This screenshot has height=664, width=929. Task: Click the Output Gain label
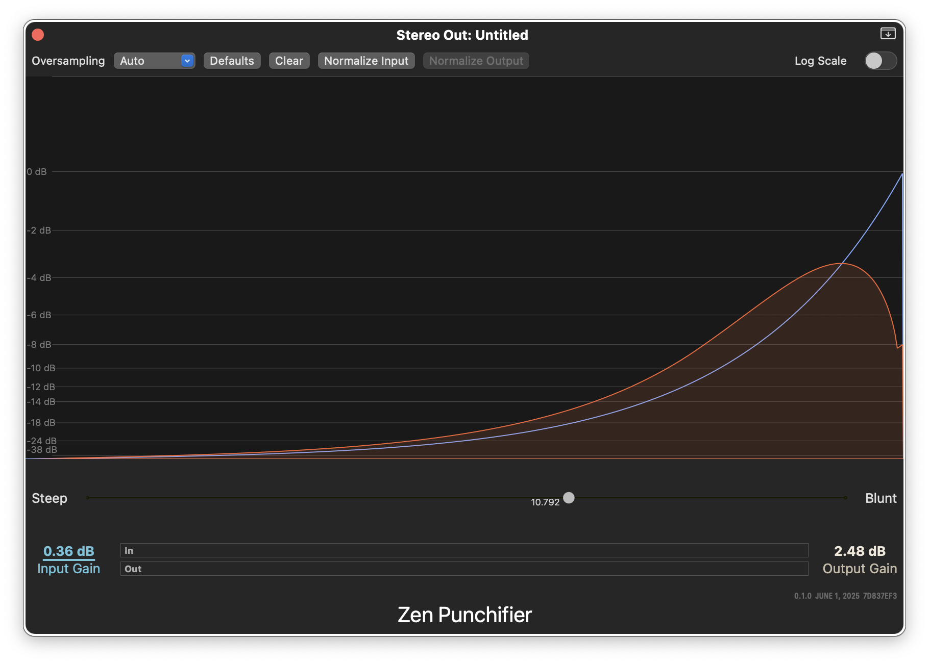coord(860,569)
